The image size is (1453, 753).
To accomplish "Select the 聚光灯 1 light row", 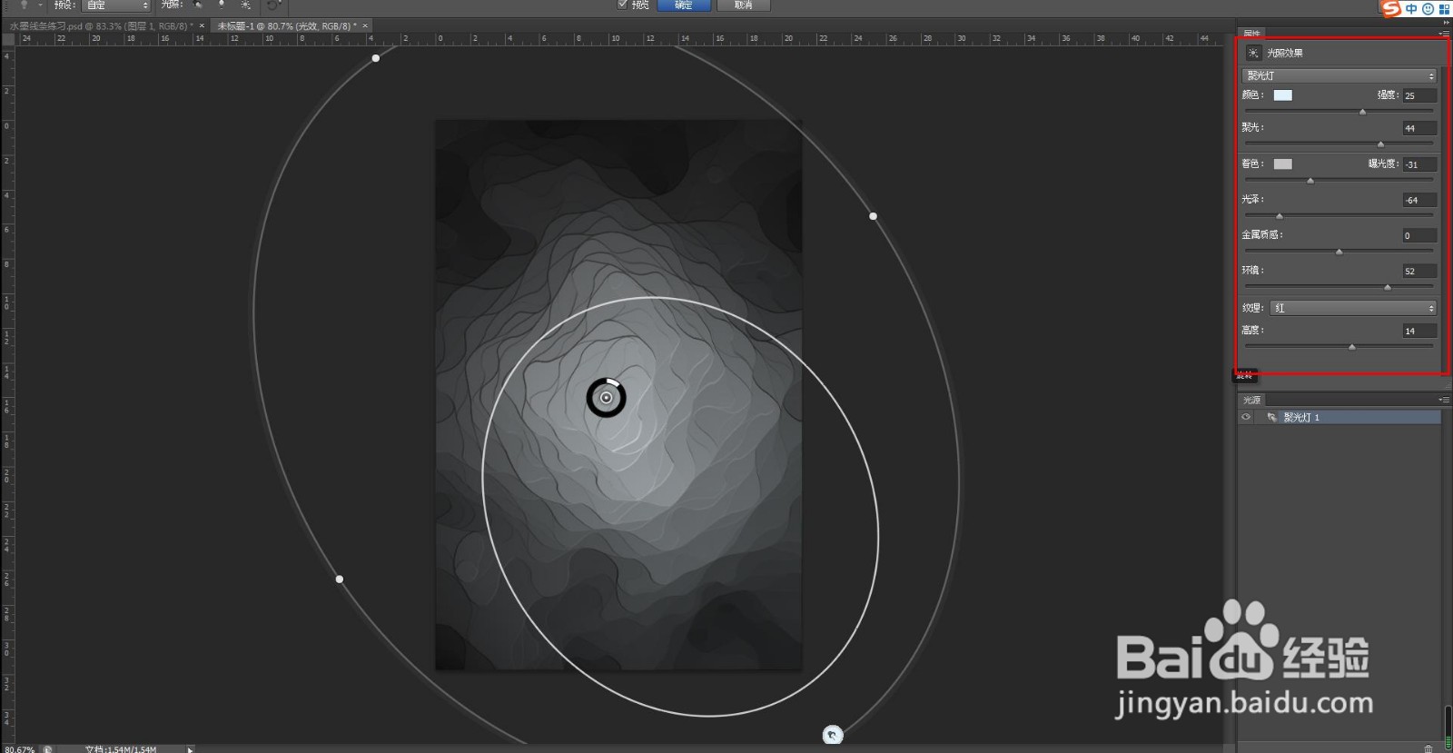I will 1339,417.
